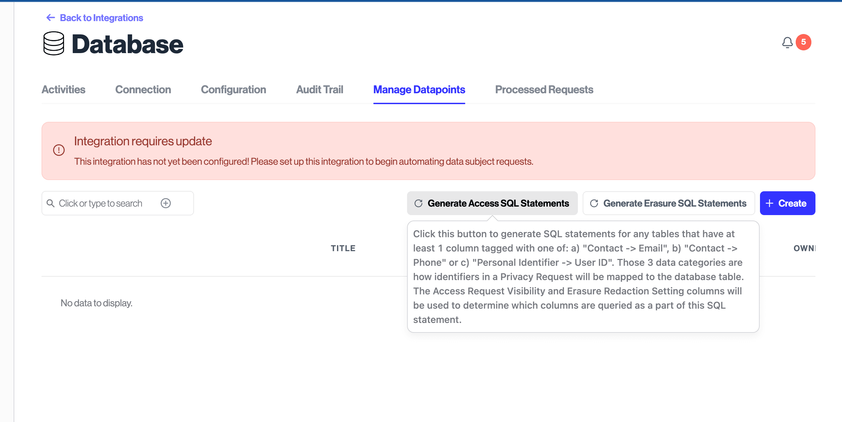Screen dimensions: 842x422
Task: Go to Processed Requests tab
Action: point(544,90)
